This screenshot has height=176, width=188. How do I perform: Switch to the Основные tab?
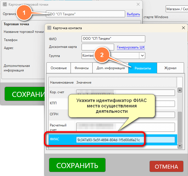[59, 68]
